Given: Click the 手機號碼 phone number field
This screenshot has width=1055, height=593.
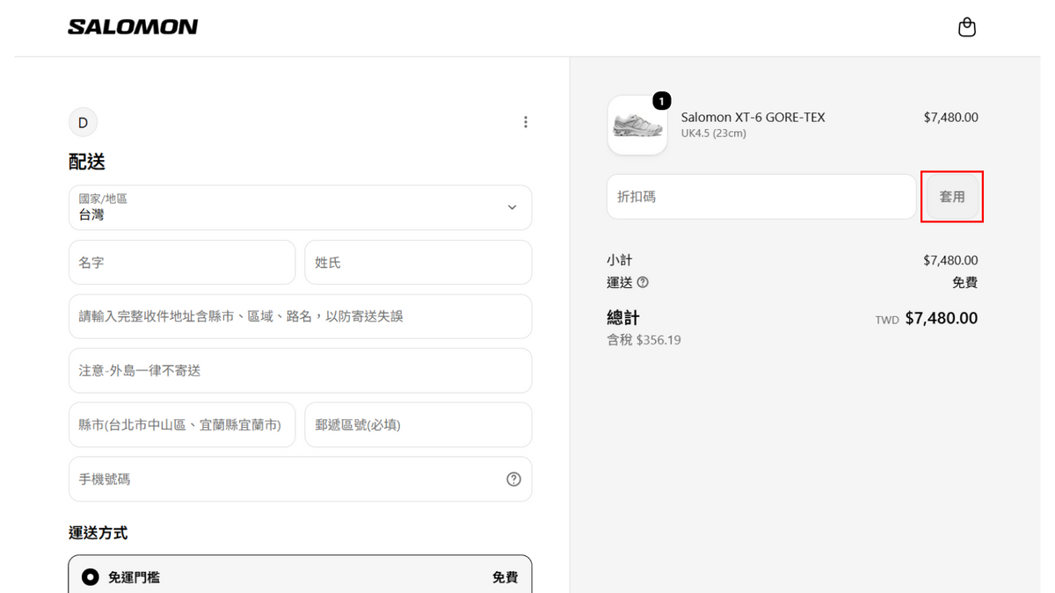Looking at the screenshot, I should coord(300,479).
